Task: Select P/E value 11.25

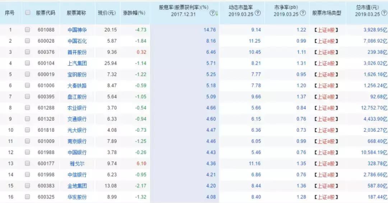Action: tap(255, 41)
